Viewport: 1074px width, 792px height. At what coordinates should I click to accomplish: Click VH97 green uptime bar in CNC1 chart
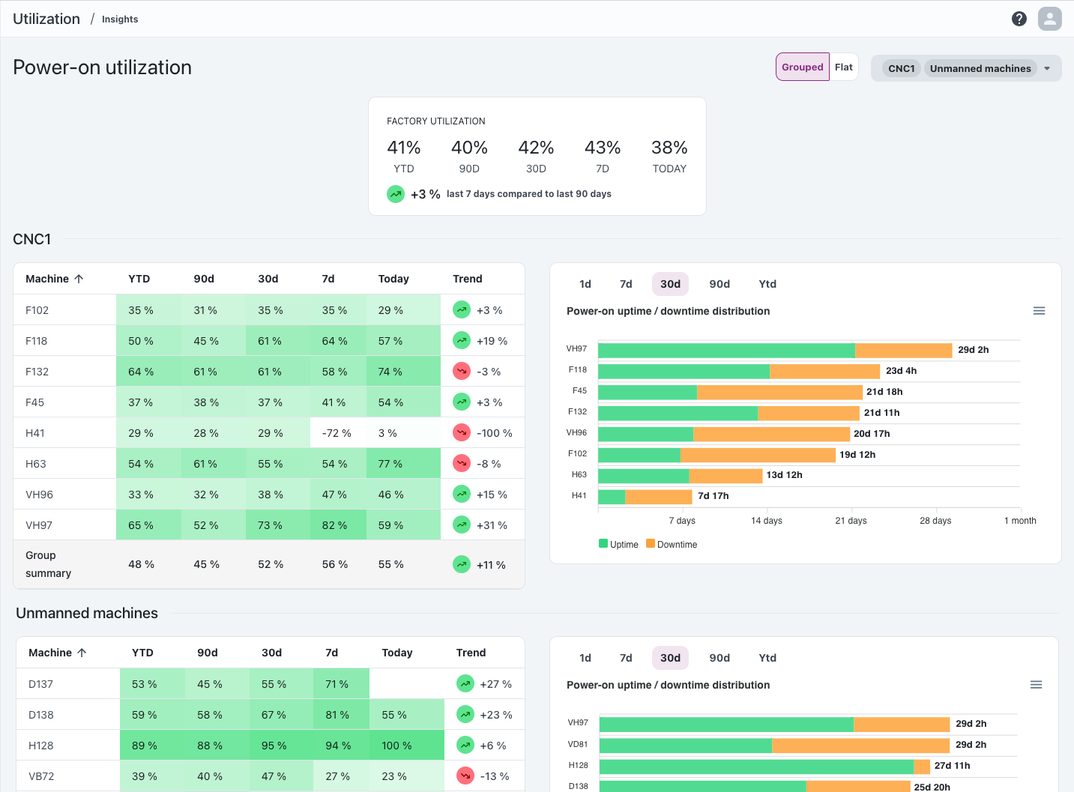click(726, 350)
